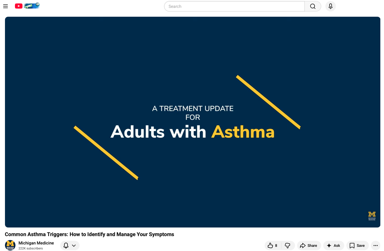Start voice search with microphone icon
The height and width of the screenshot is (251, 384).
point(330,6)
